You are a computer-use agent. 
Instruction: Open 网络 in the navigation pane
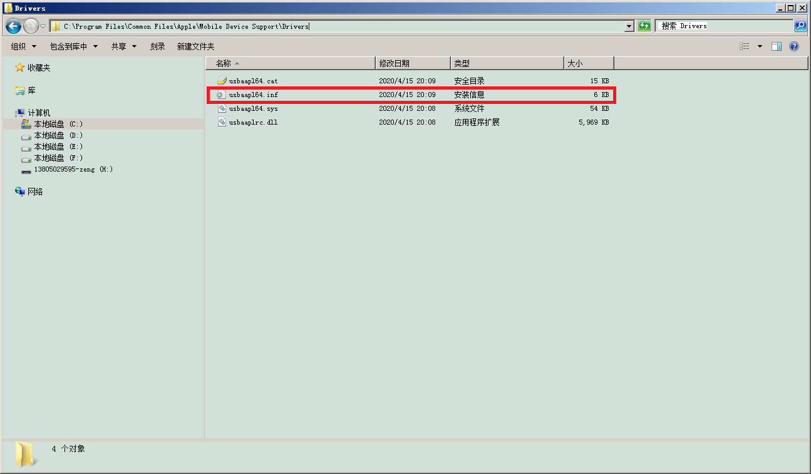pyautogui.click(x=35, y=192)
